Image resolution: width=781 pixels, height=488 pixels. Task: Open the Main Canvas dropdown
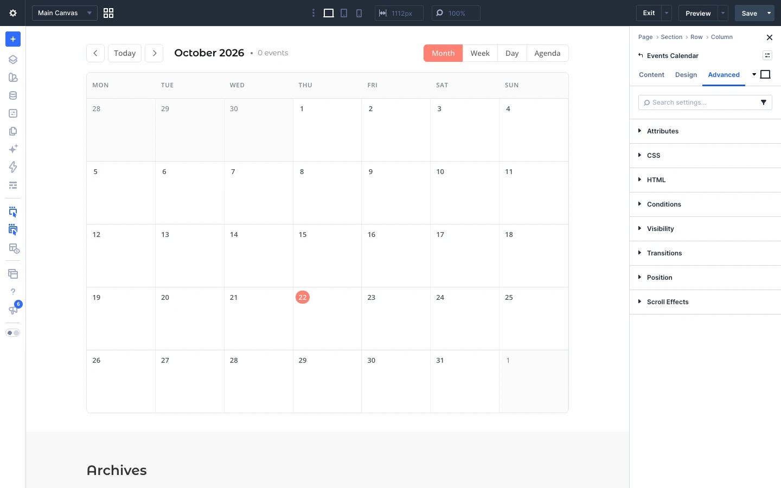(65, 13)
